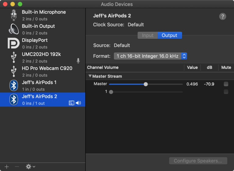Click the Value column header
Screen dimensions: 234x171
click(192, 67)
